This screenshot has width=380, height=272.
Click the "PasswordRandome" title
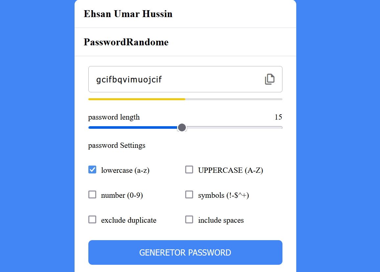(x=126, y=42)
